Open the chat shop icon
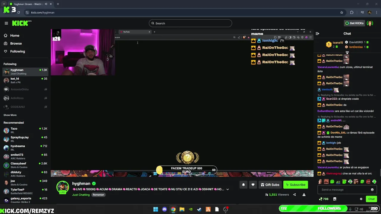 tap(335, 199)
